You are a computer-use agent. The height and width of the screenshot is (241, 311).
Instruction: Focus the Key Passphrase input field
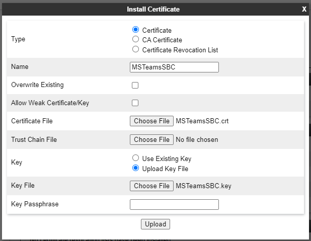[174, 204]
